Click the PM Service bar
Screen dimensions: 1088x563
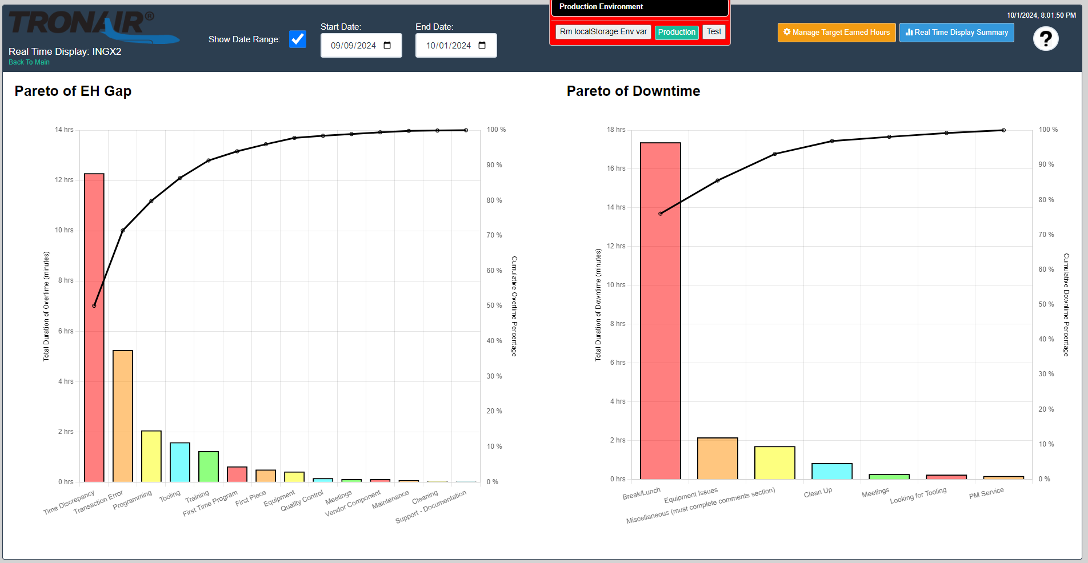[x=1003, y=477]
